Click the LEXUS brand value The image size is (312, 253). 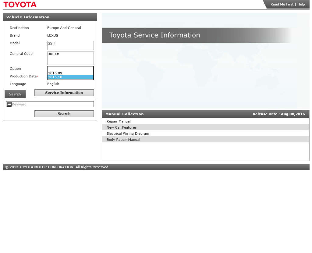coord(53,35)
